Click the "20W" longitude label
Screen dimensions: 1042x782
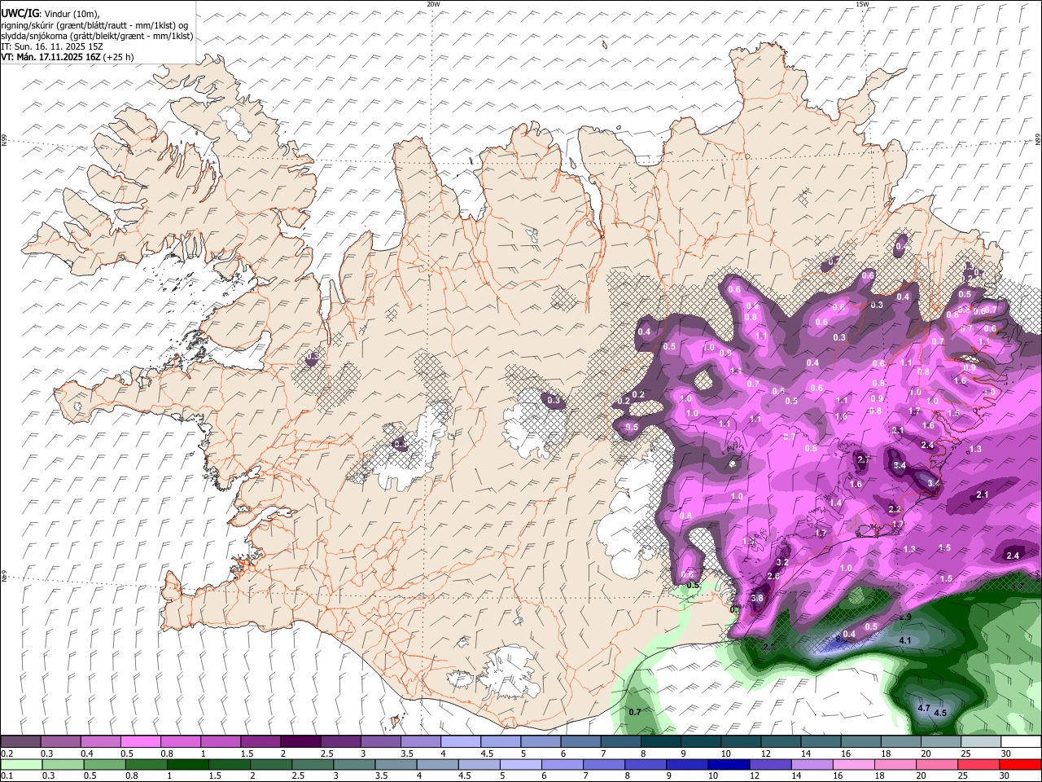[x=433, y=4]
